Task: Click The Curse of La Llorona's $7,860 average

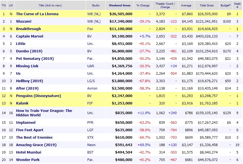Action: (x=187, y=14)
